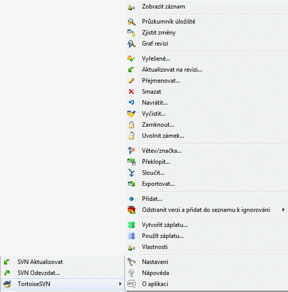This screenshot has height=292, width=288.
Task: Click the TortoiseSVN turtle icon
Action: pos(7,284)
